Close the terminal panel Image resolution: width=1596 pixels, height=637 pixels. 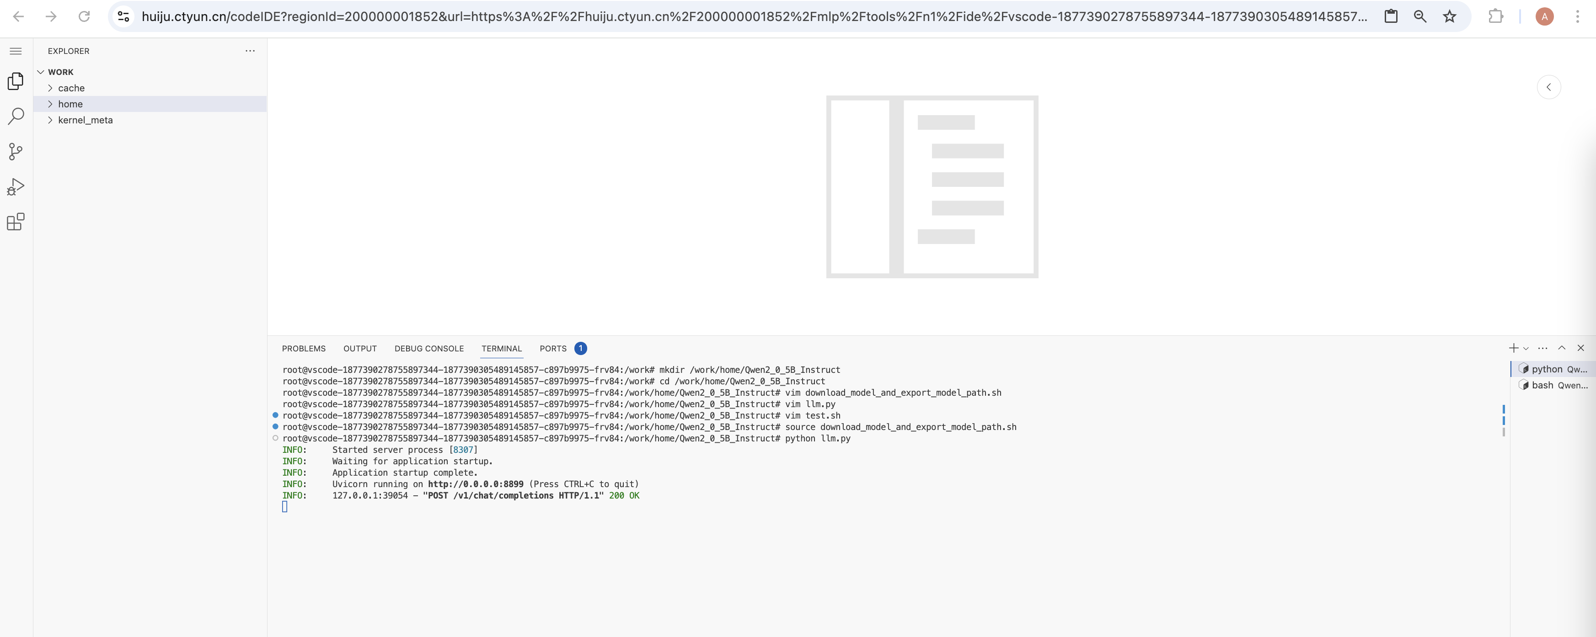click(1580, 348)
